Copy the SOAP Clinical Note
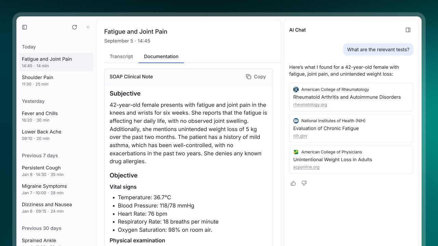The image size is (438, 246). (x=256, y=77)
